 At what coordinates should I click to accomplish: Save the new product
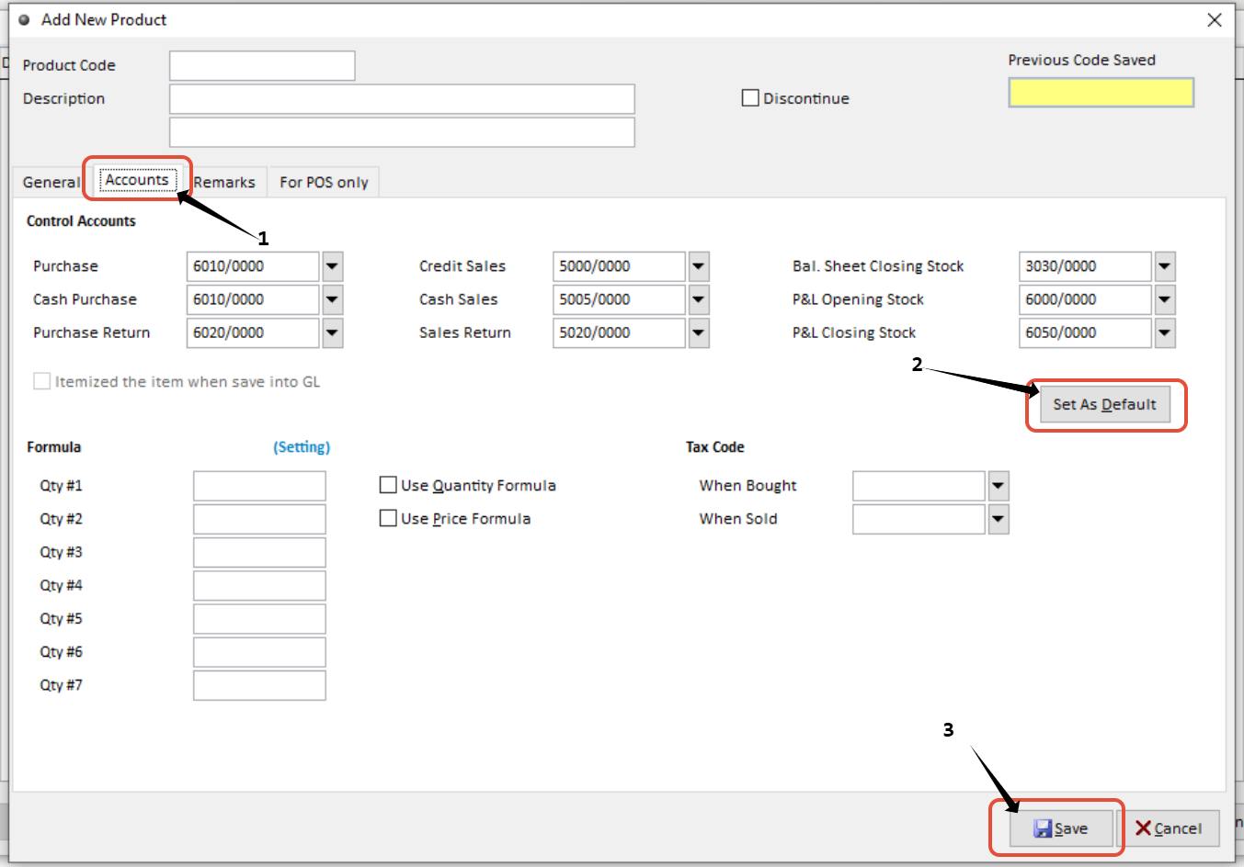coord(1061,828)
